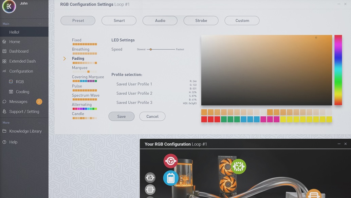The width and height of the screenshot is (351, 198).
Task: Switch to the Smart tab
Action: pos(119,21)
